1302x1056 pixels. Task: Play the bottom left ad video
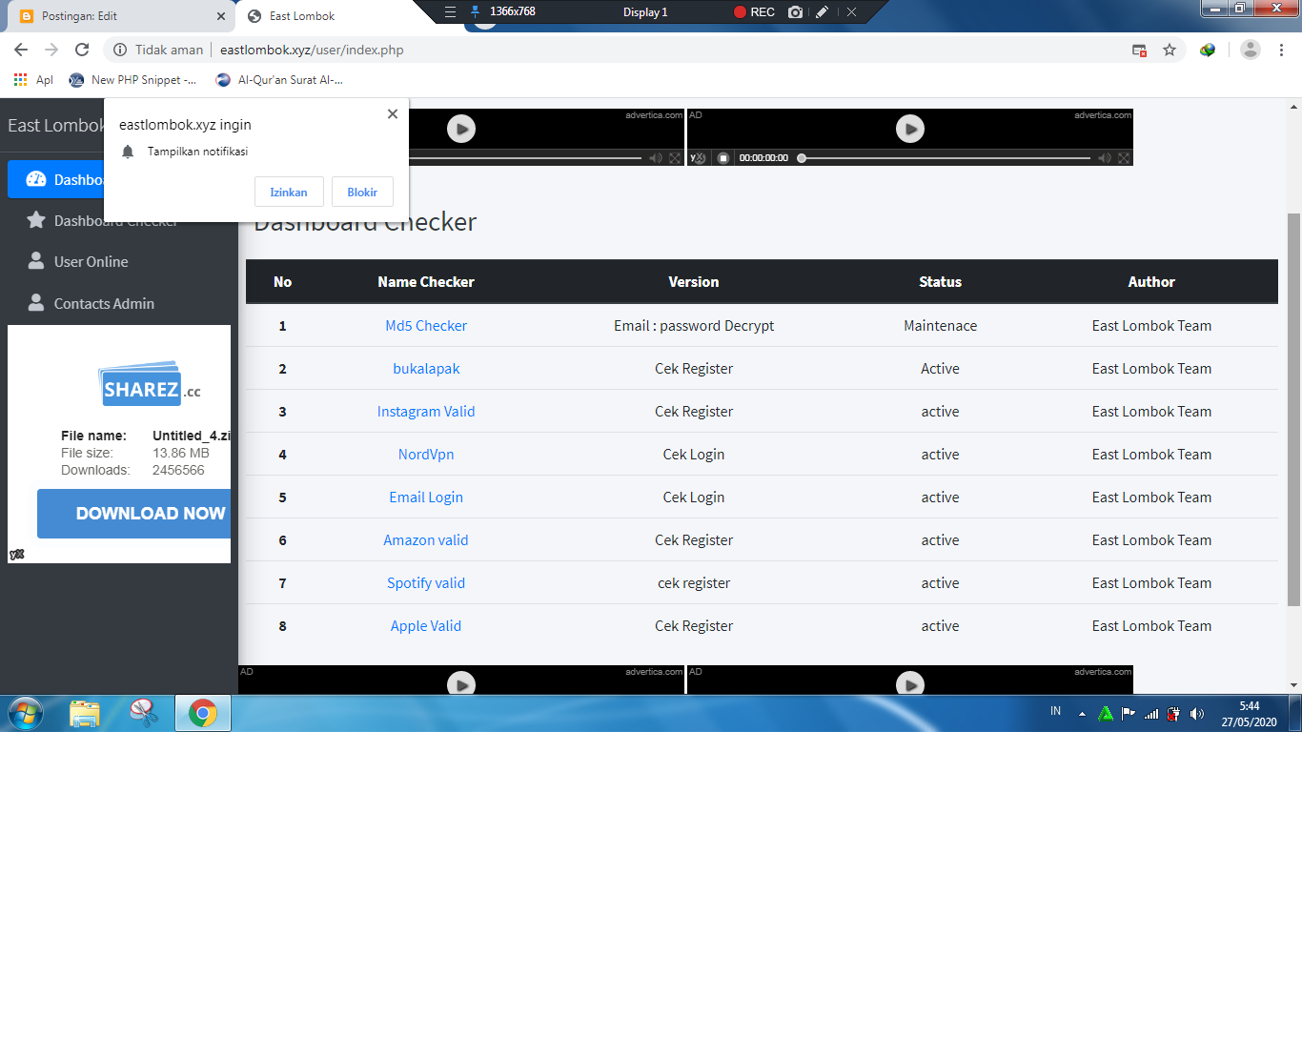(x=461, y=683)
